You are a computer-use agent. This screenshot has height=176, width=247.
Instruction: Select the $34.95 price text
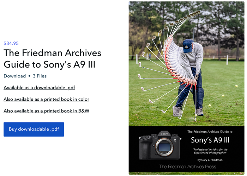11,43
